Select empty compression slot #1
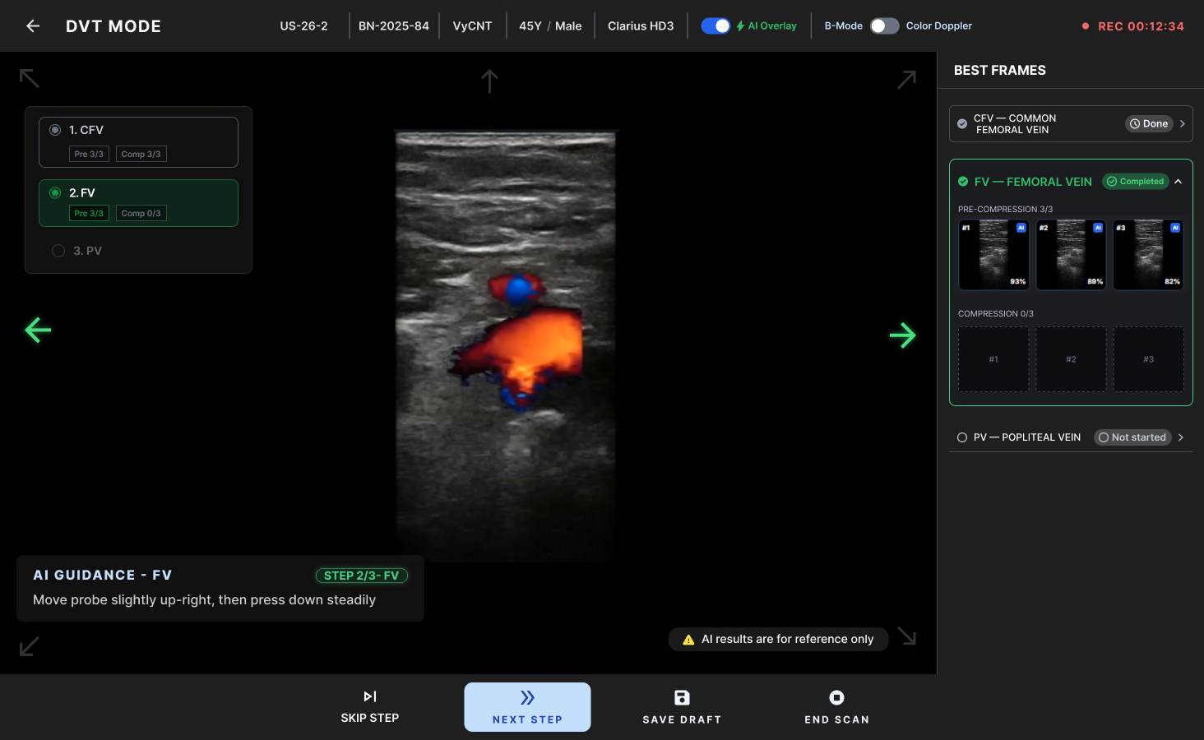The image size is (1204, 740). click(x=993, y=359)
